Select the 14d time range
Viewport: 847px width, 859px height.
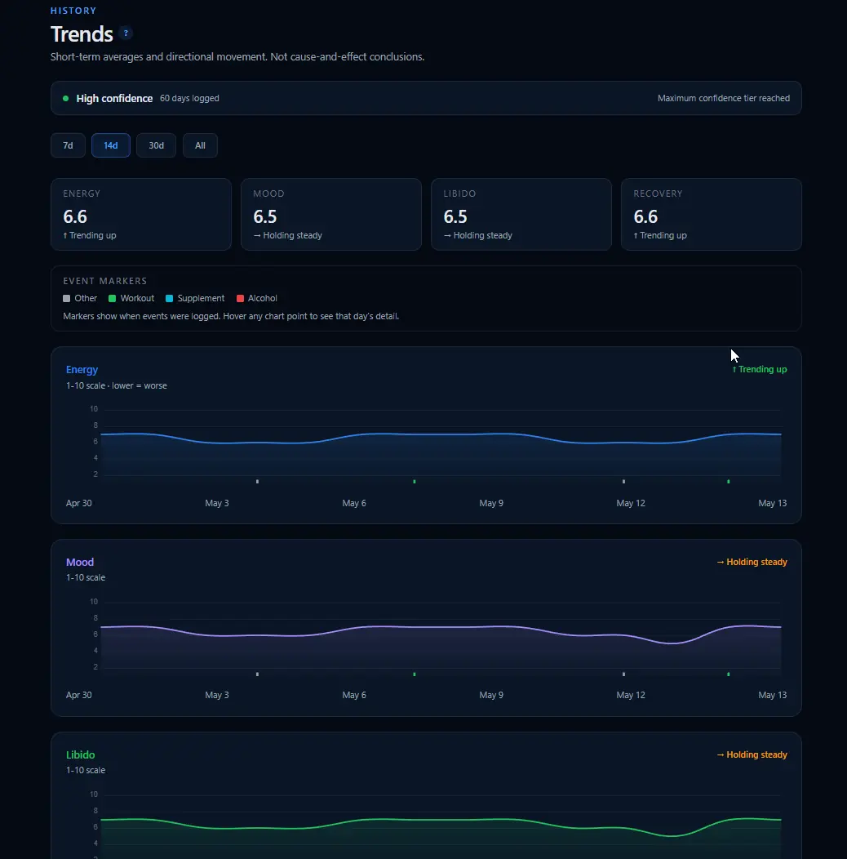111,145
